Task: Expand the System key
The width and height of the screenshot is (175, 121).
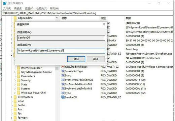Action: click(15, 89)
